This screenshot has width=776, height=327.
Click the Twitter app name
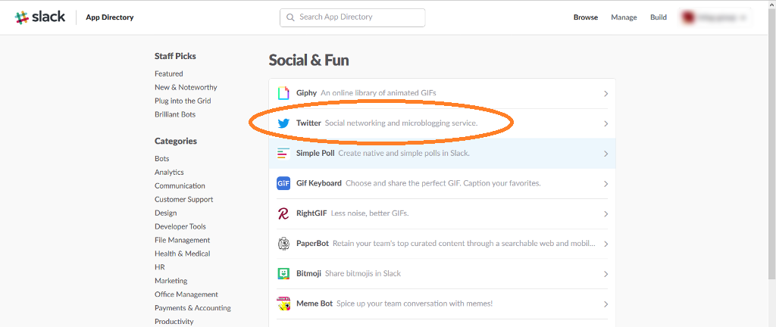click(308, 123)
